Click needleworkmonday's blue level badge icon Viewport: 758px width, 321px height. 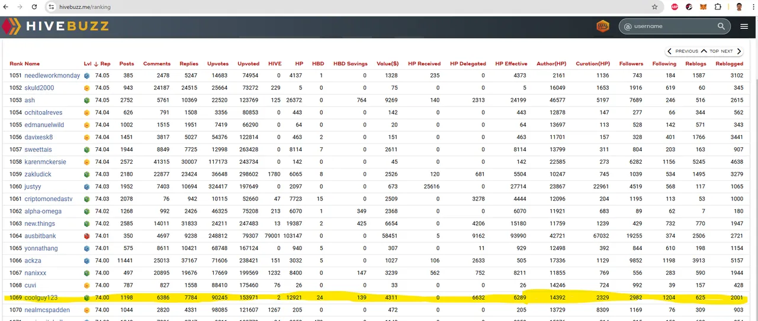pos(86,76)
